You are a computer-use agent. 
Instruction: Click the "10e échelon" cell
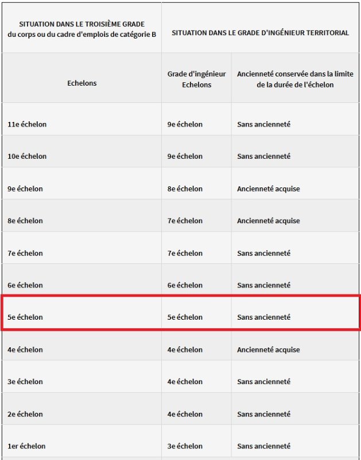(27, 156)
